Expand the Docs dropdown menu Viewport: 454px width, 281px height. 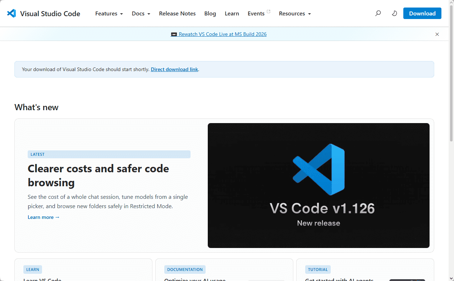click(x=141, y=14)
